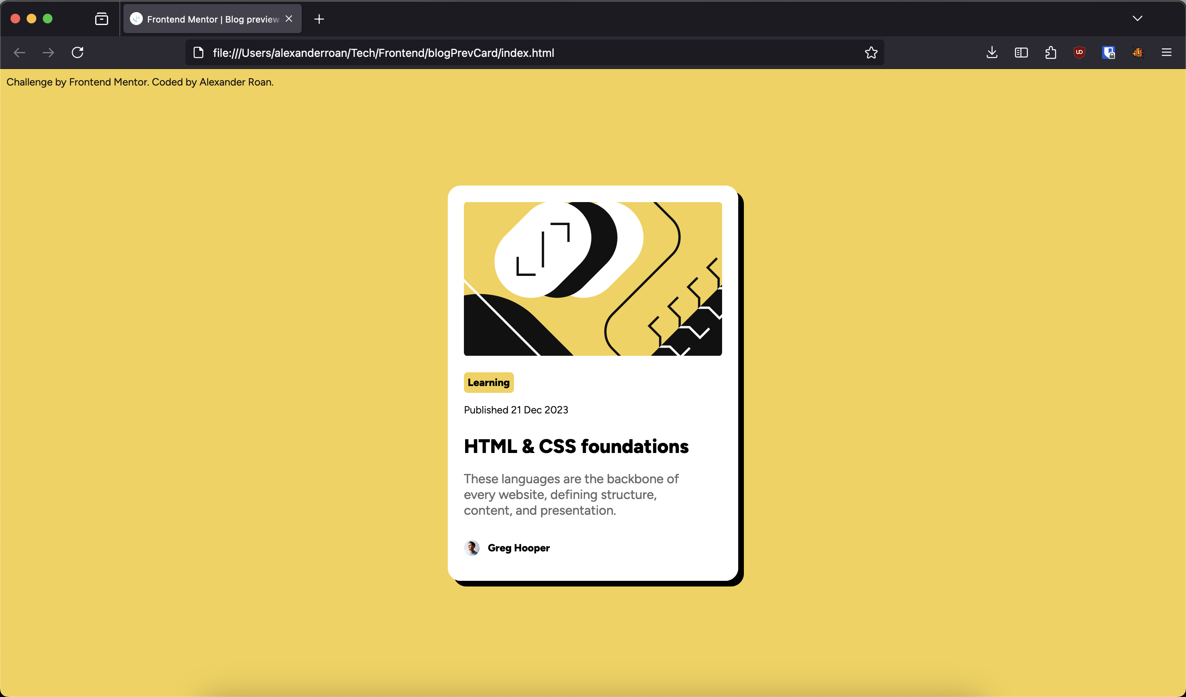Open the Bitwarden extension icon

1109,52
